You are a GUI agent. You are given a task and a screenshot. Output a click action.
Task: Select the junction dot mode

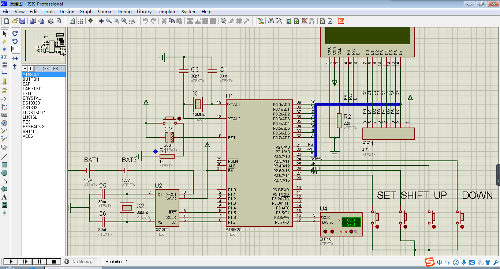[4, 49]
